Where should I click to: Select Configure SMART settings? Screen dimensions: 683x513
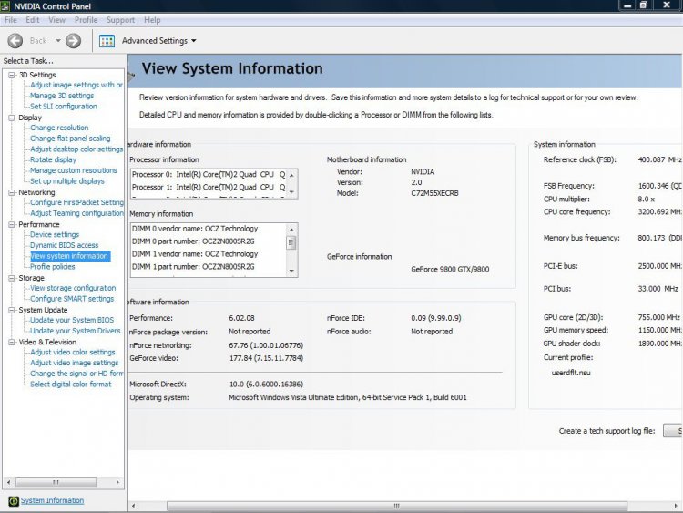(x=72, y=299)
